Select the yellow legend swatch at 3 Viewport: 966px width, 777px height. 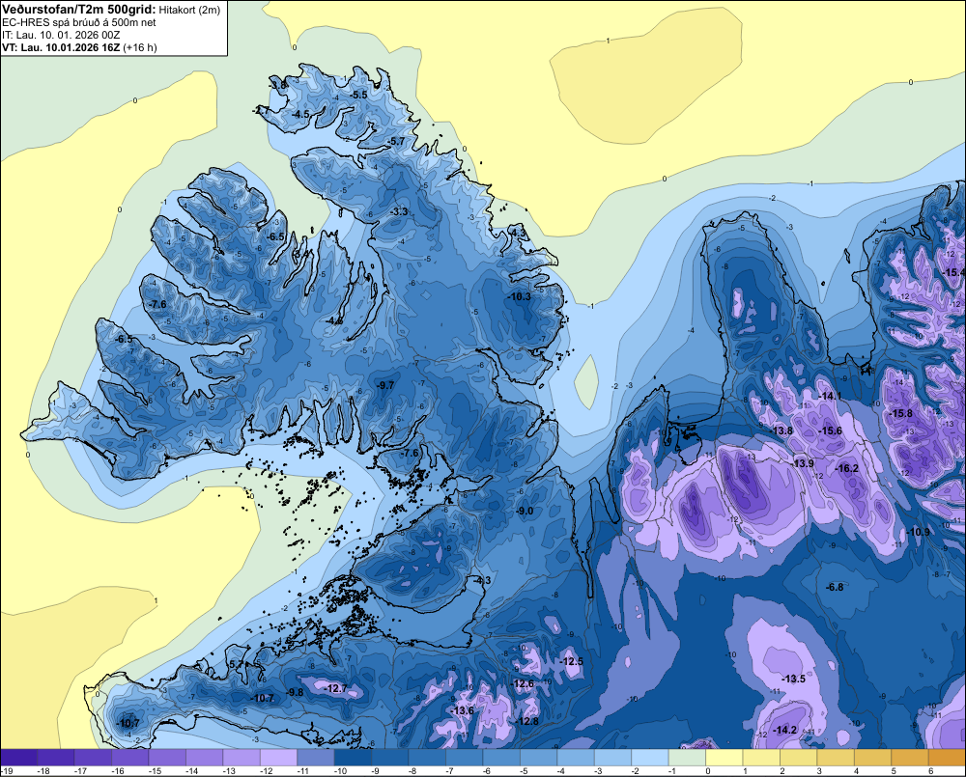[836, 757]
